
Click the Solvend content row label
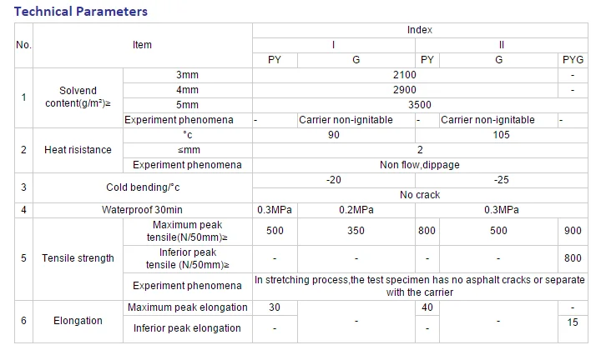pos(78,97)
